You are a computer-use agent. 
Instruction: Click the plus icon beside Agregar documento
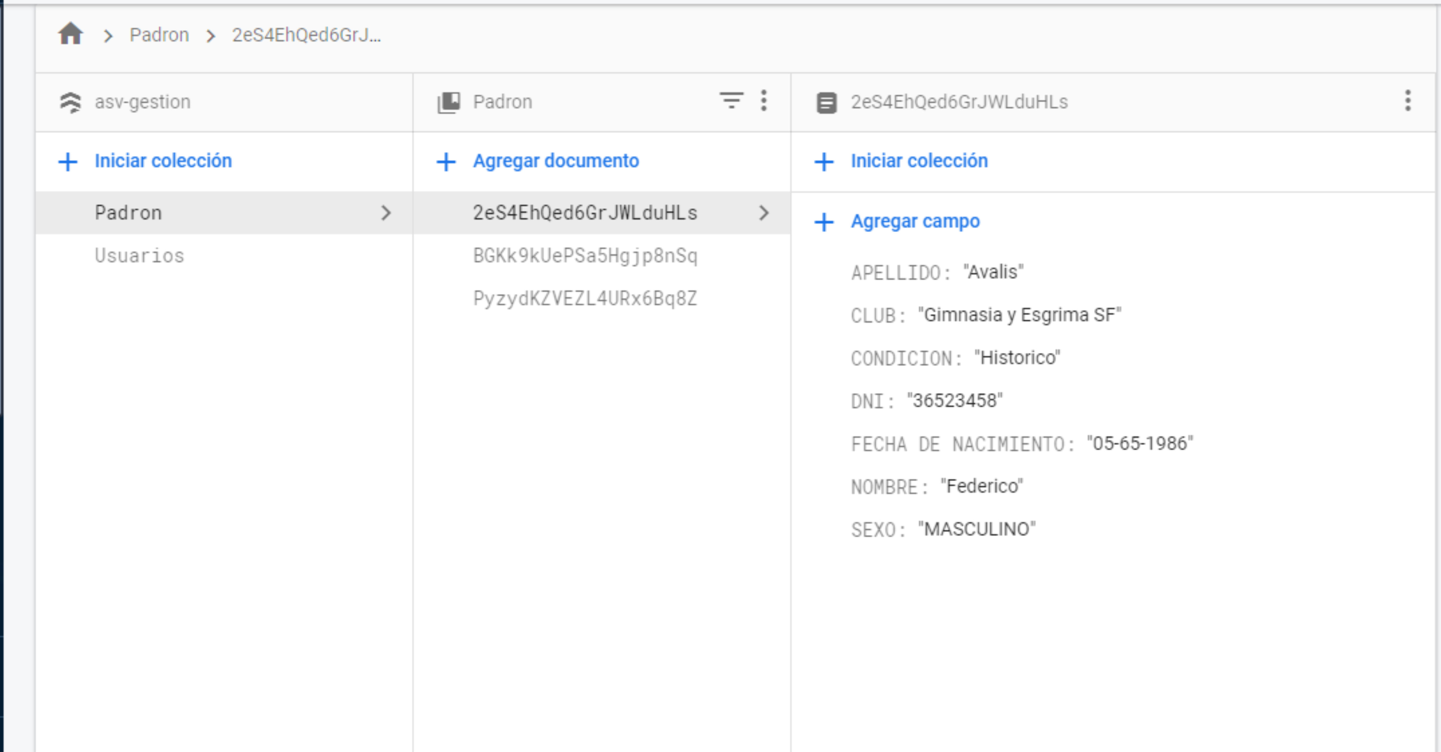tap(446, 162)
